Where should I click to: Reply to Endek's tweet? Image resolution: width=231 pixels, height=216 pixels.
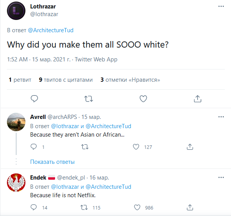pyautogui.click(x=33, y=208)
